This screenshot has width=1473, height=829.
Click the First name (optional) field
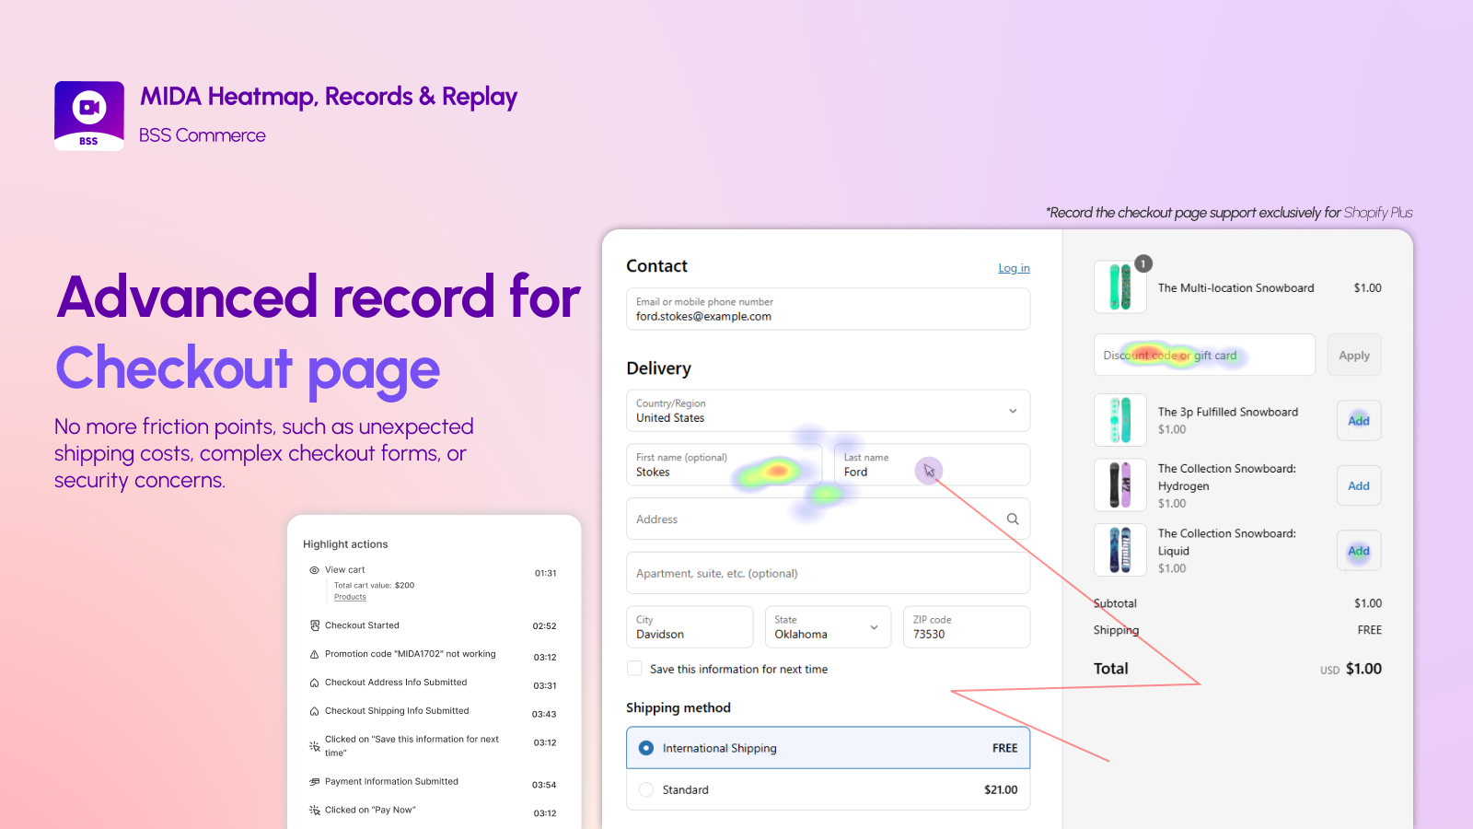(724, 465)
